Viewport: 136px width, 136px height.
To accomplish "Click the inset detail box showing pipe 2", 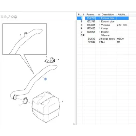I will [25, 39].
